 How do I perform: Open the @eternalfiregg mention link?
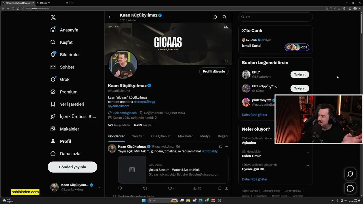[144, 102]
